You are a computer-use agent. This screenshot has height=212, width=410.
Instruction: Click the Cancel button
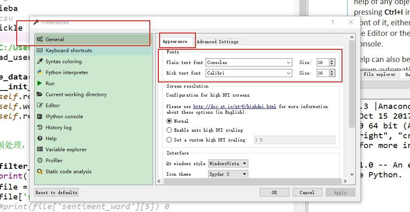pyautogui.click(x=307, y=192)
